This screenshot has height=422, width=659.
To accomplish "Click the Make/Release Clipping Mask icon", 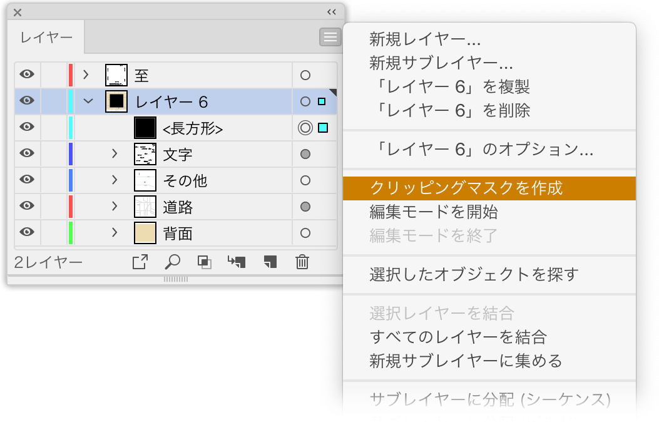I will (205, 262).
